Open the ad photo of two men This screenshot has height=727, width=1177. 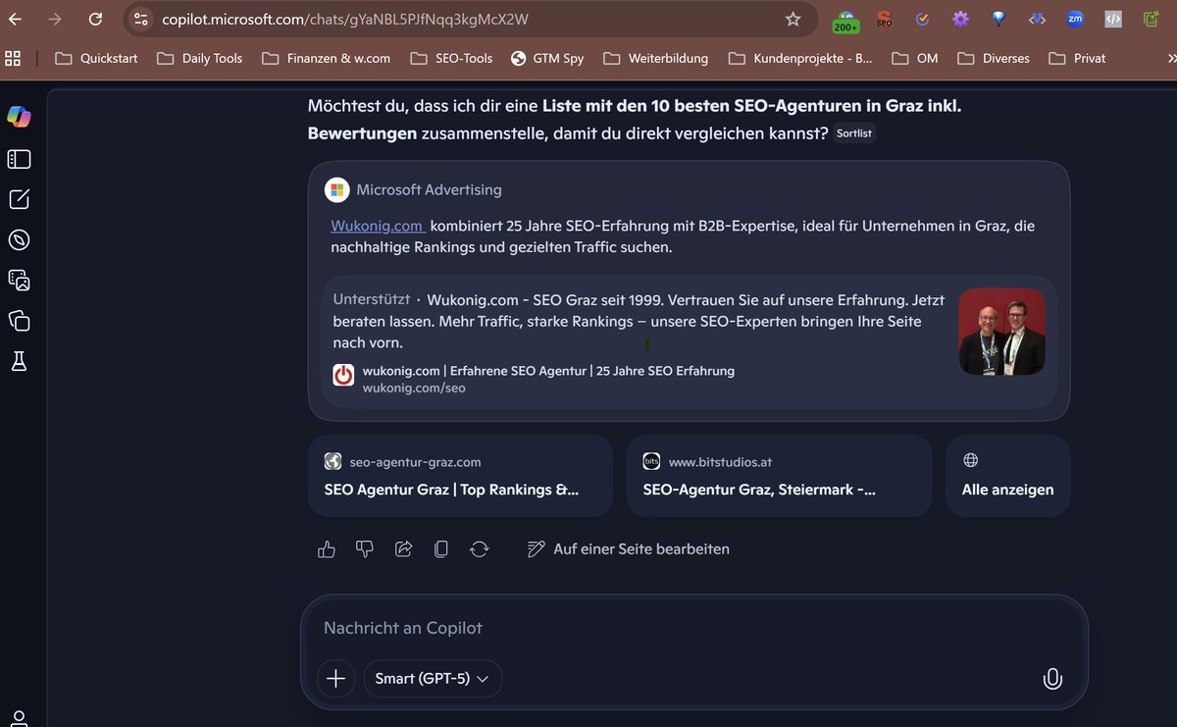tap(1001, 331)
